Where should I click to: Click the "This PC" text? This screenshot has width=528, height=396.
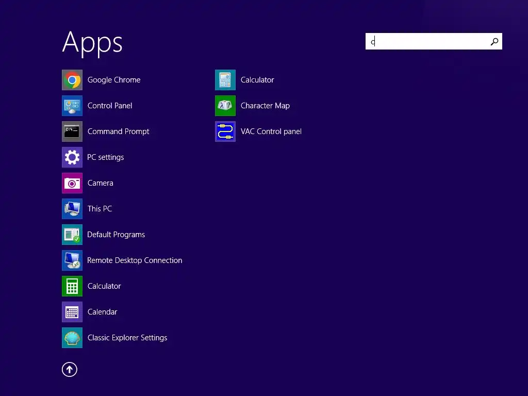pos(100,209)
